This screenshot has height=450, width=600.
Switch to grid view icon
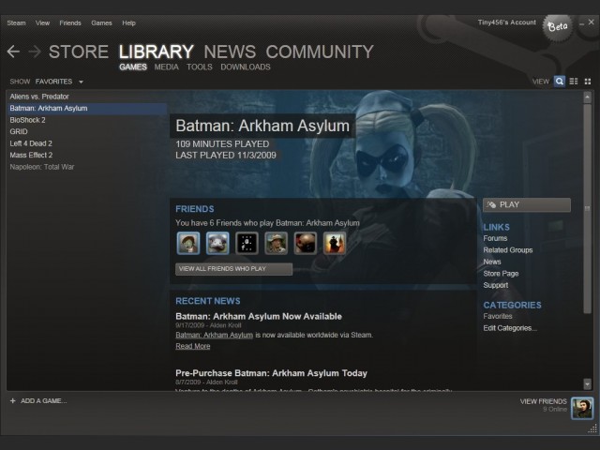click(x=588, y=82)
